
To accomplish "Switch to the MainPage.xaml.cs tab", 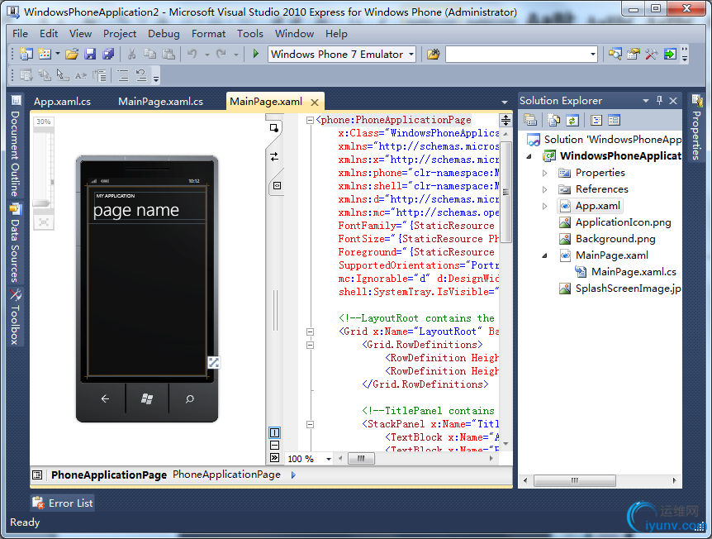I will pos(161,102).
